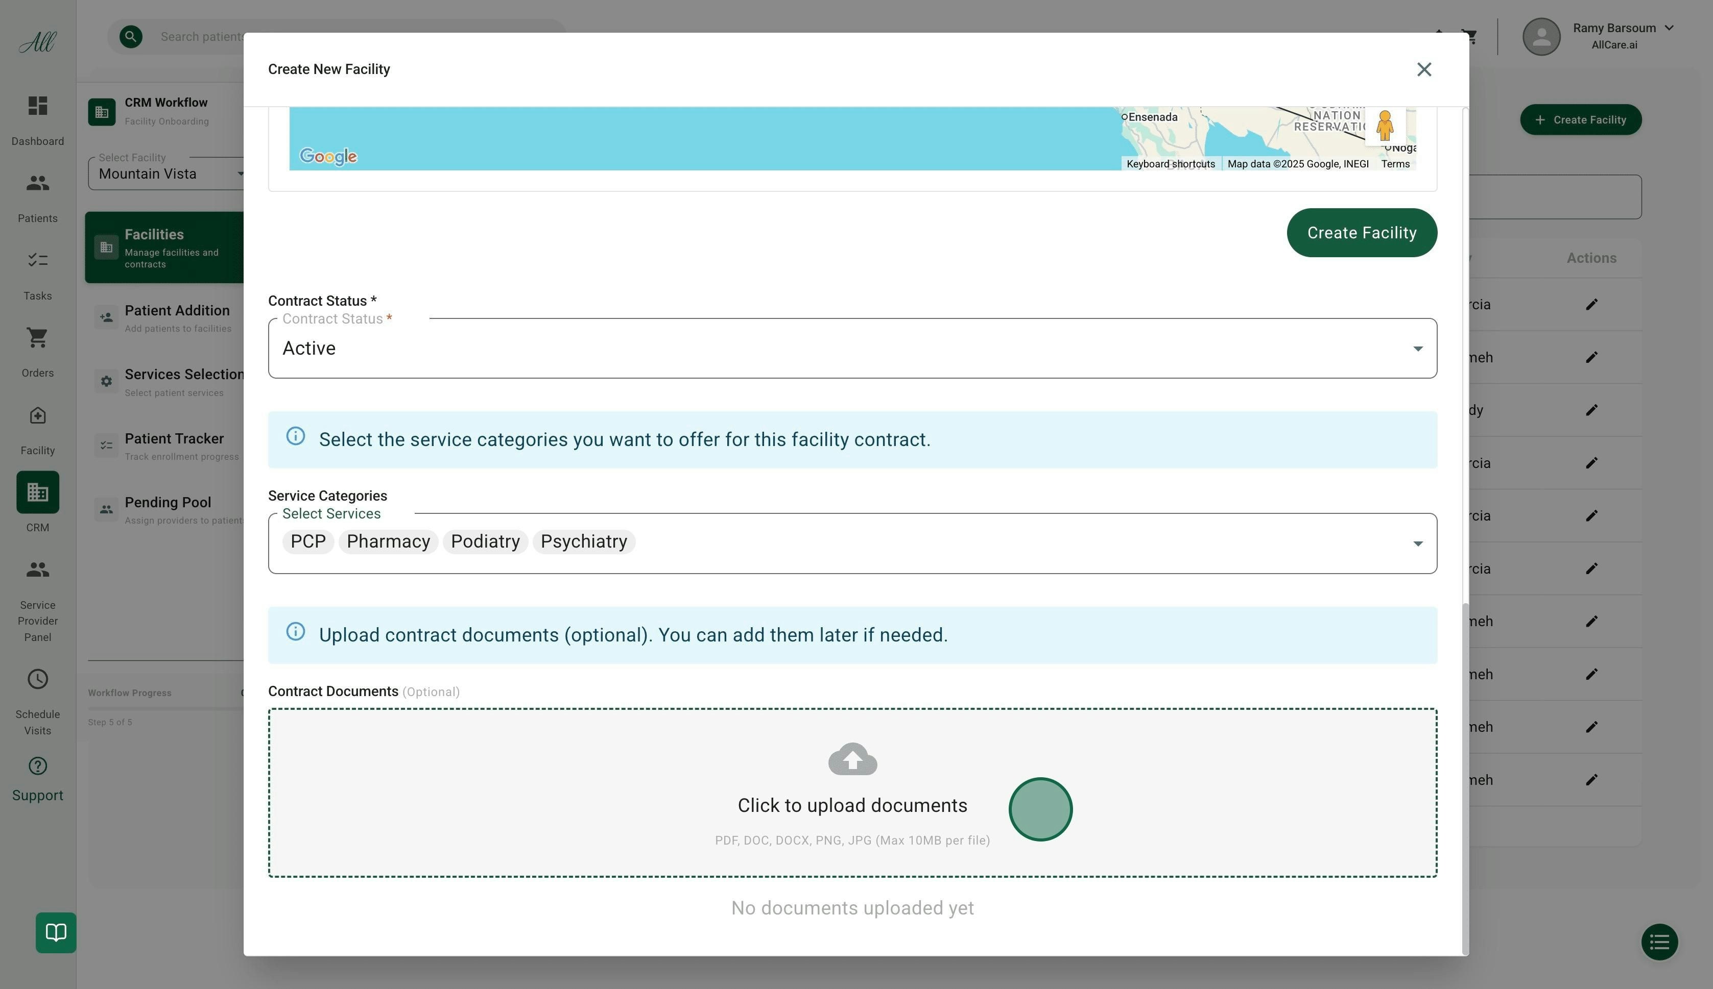
Task: Expand the Ramy Barsoum account menu
Action: pos(1668,29)
